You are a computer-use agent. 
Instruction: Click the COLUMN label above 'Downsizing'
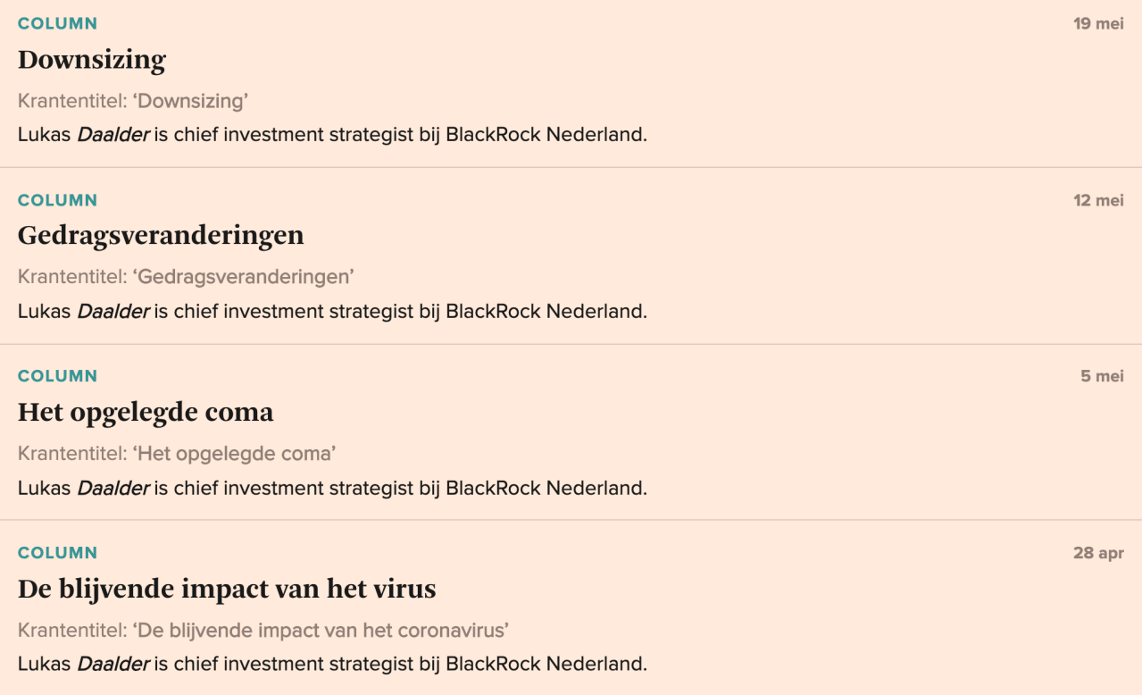pos(58,24)
